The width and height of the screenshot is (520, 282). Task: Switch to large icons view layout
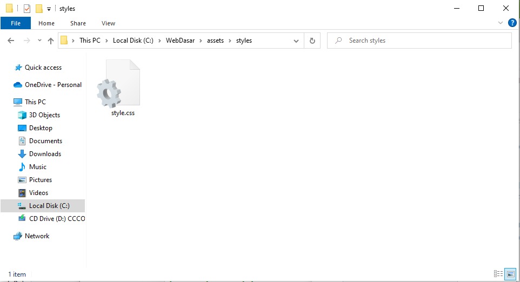point(510,274)
